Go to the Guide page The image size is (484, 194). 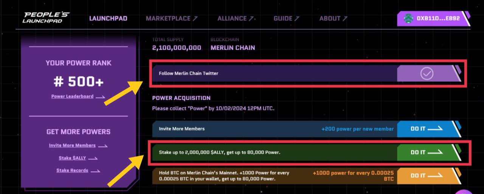coord(287,18)
